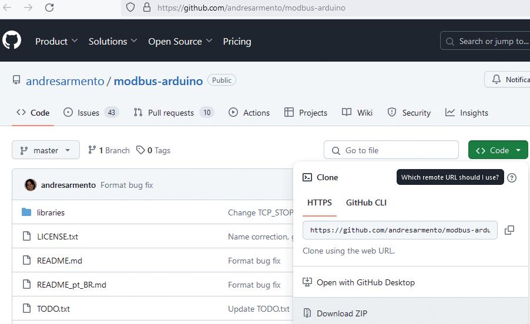Switch to the GitHub CLI tab
Screen dimensions: 530x324
366,203
